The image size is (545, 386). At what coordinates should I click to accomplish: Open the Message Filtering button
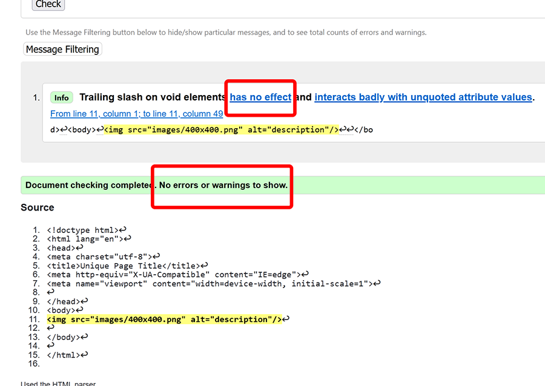point(62,49)
